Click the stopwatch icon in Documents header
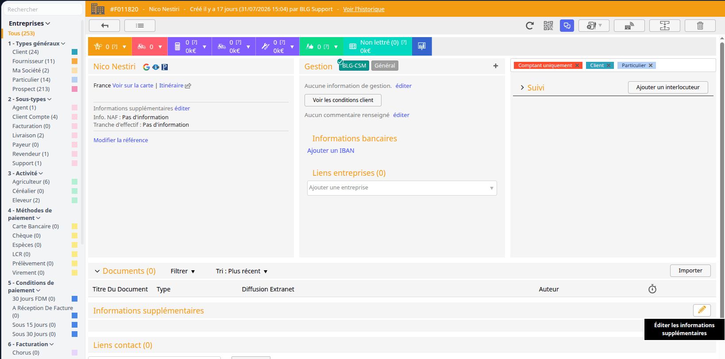725x359 pixels. coord(652,289)
